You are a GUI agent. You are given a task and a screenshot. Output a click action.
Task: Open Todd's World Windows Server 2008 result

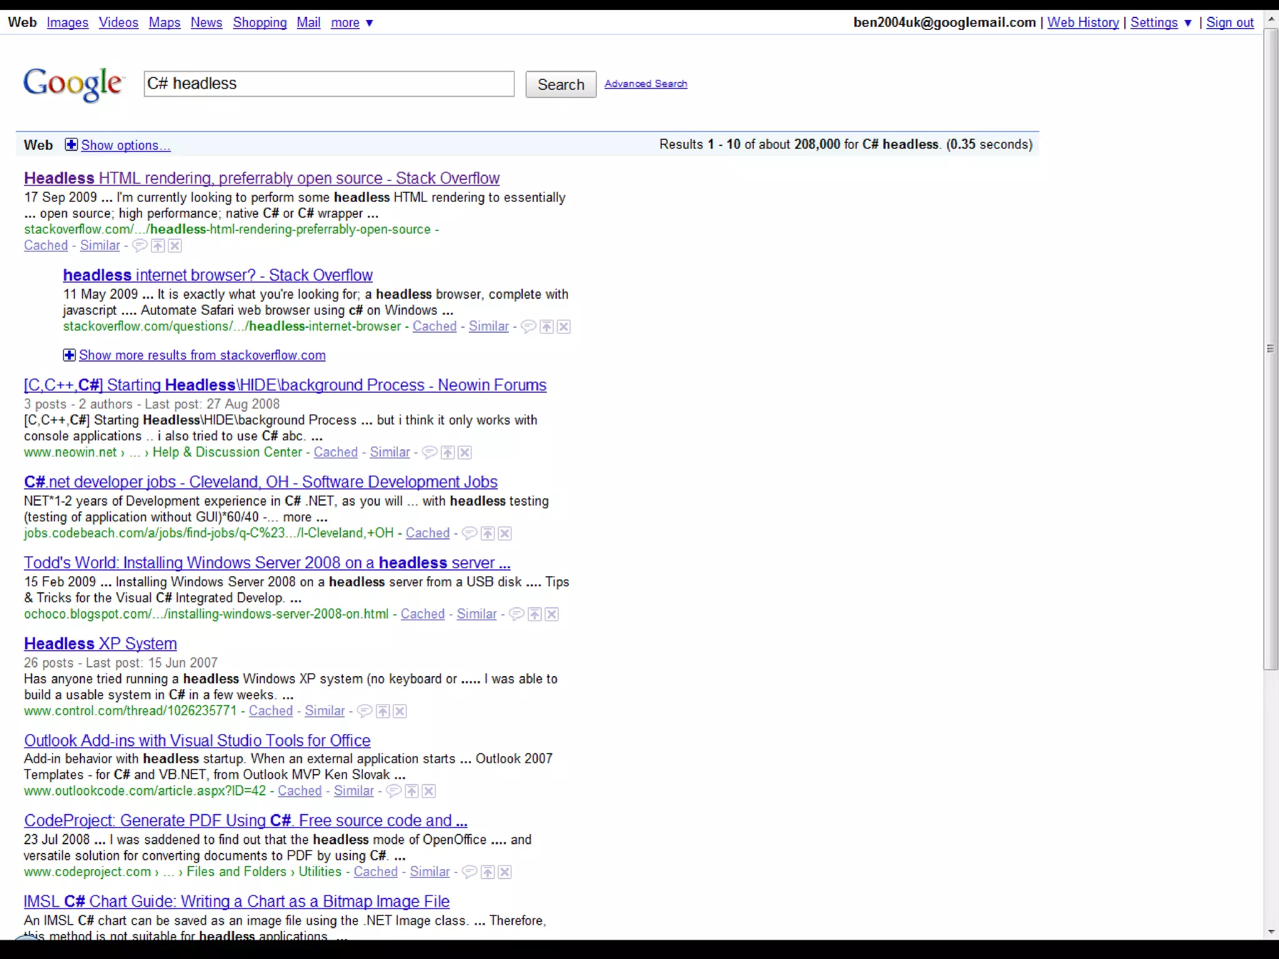[x=267, y=563]
